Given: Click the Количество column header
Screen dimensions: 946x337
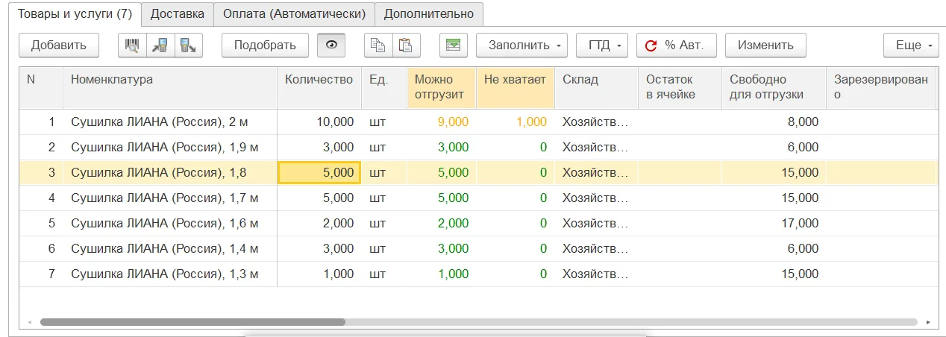Looking at the screenshot, I should tap(319, 87).
